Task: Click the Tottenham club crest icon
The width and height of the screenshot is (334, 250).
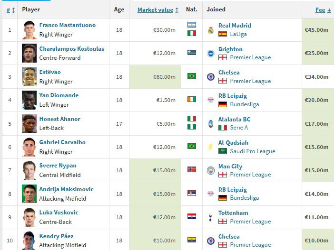Action: coord(211,217)
